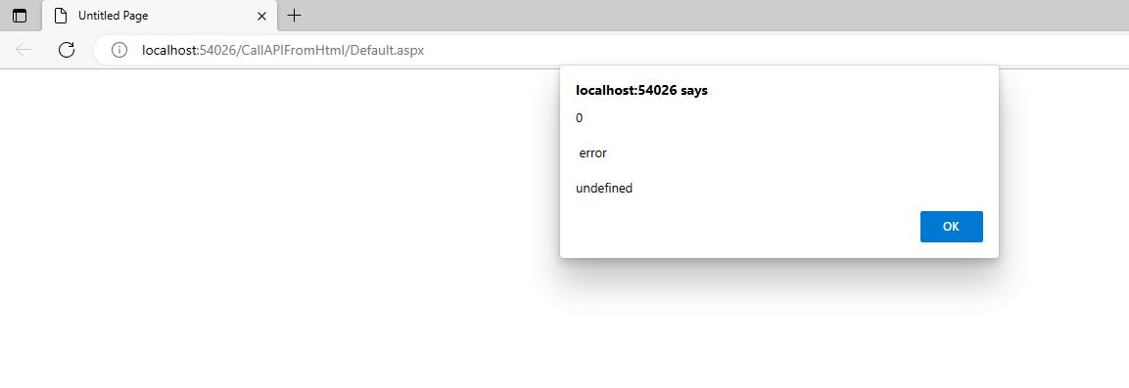Click the "error" text in alert
1129x388 pixels.
tap(593, 153)
